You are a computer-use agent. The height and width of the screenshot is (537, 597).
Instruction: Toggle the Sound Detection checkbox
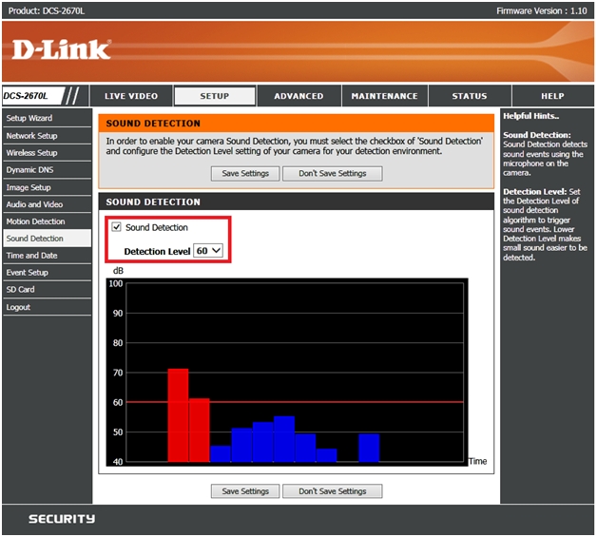tap(117, 228)
